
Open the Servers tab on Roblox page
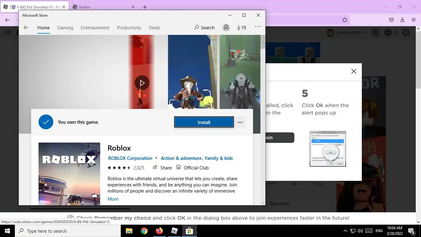(x=279, y=203)
